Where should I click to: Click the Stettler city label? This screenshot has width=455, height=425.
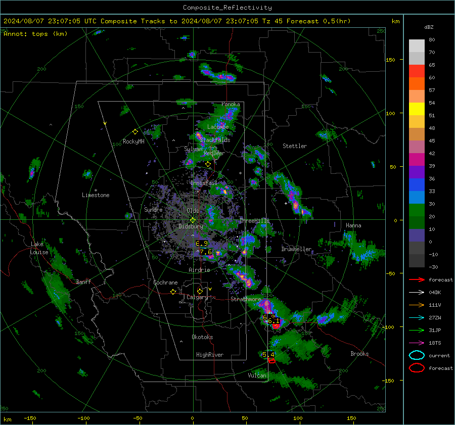pyautogui.click(x=295, y=146)
